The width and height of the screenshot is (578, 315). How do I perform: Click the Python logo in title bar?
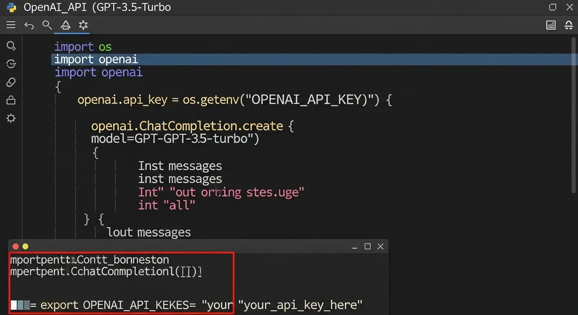point(11,7)
